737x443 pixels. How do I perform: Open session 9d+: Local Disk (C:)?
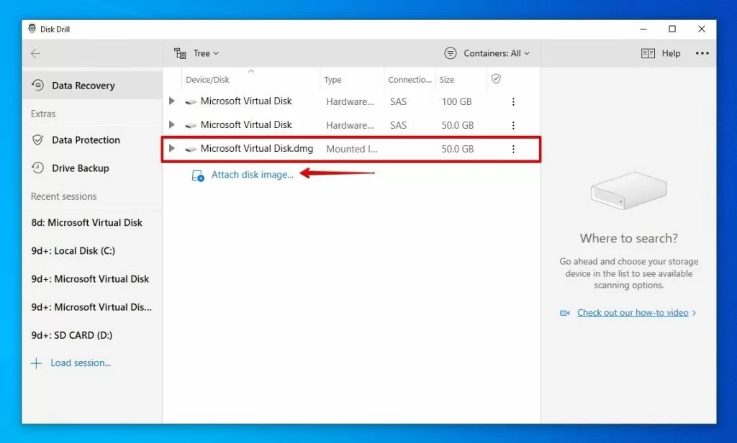click(x=73, y=251)
